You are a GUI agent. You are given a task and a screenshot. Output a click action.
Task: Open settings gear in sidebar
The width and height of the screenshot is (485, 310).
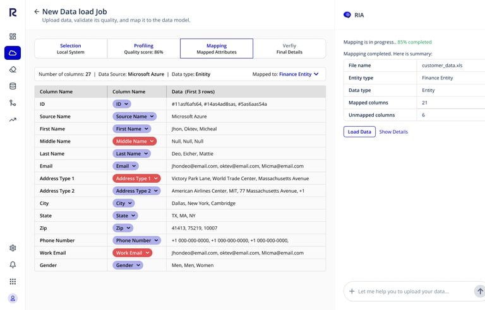(13, 248)
